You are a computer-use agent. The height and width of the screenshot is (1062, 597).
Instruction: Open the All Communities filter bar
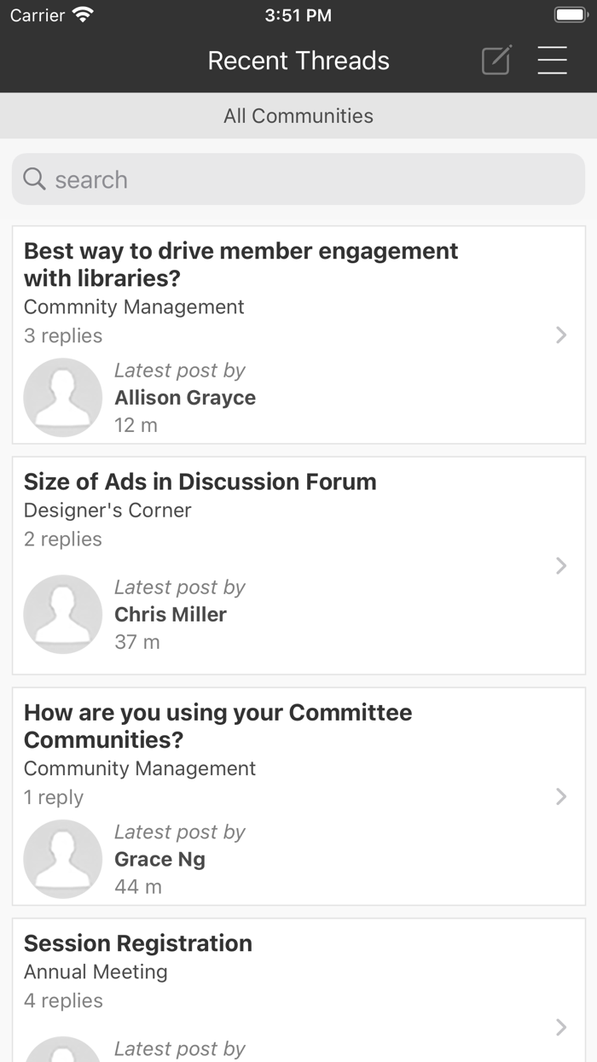click(298, 115)
